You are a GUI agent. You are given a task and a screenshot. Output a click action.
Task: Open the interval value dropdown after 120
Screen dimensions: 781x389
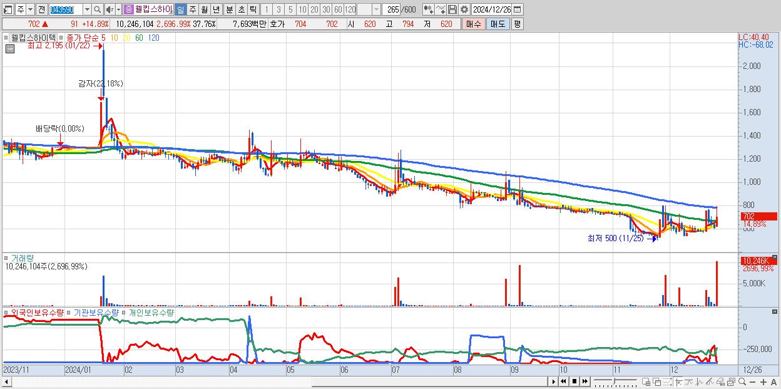(x=376, y=9)
